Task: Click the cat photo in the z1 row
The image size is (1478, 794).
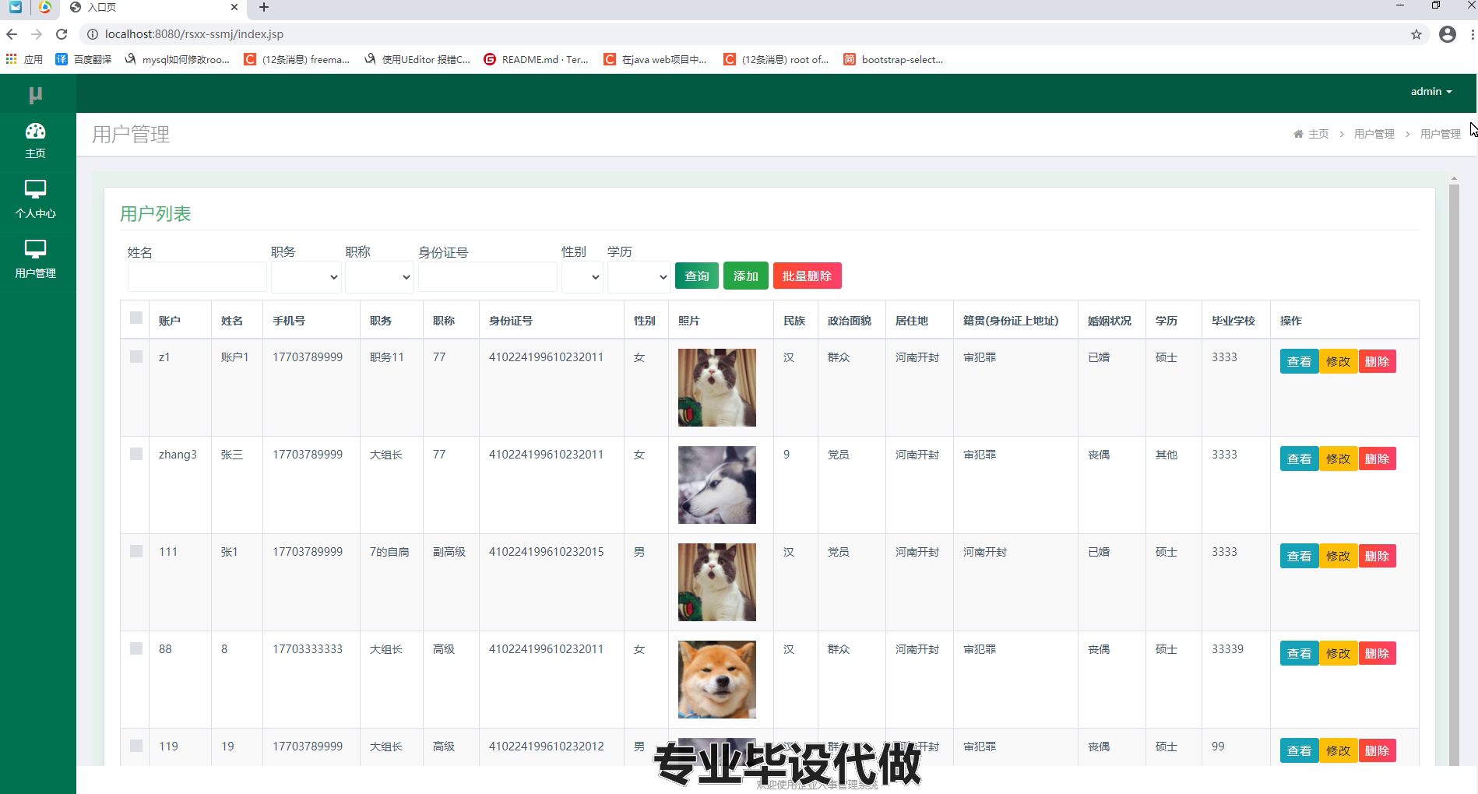Action: pos(717,388)
